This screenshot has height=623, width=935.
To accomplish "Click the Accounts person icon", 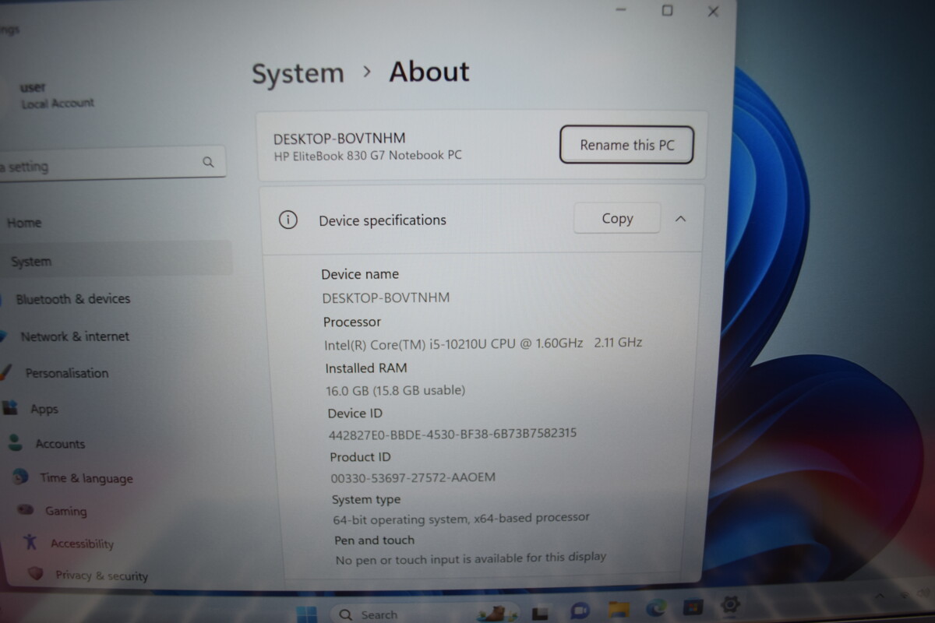I will 15,443.
